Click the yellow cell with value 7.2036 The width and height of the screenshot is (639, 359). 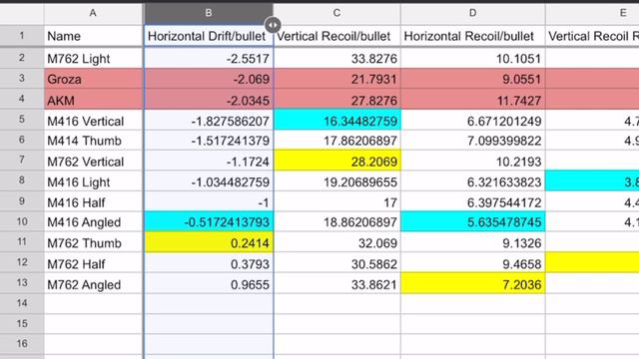472,284
